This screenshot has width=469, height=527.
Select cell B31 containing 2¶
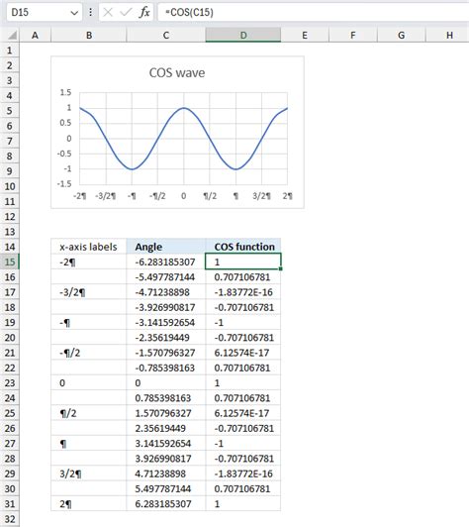(x=89, y=504)
